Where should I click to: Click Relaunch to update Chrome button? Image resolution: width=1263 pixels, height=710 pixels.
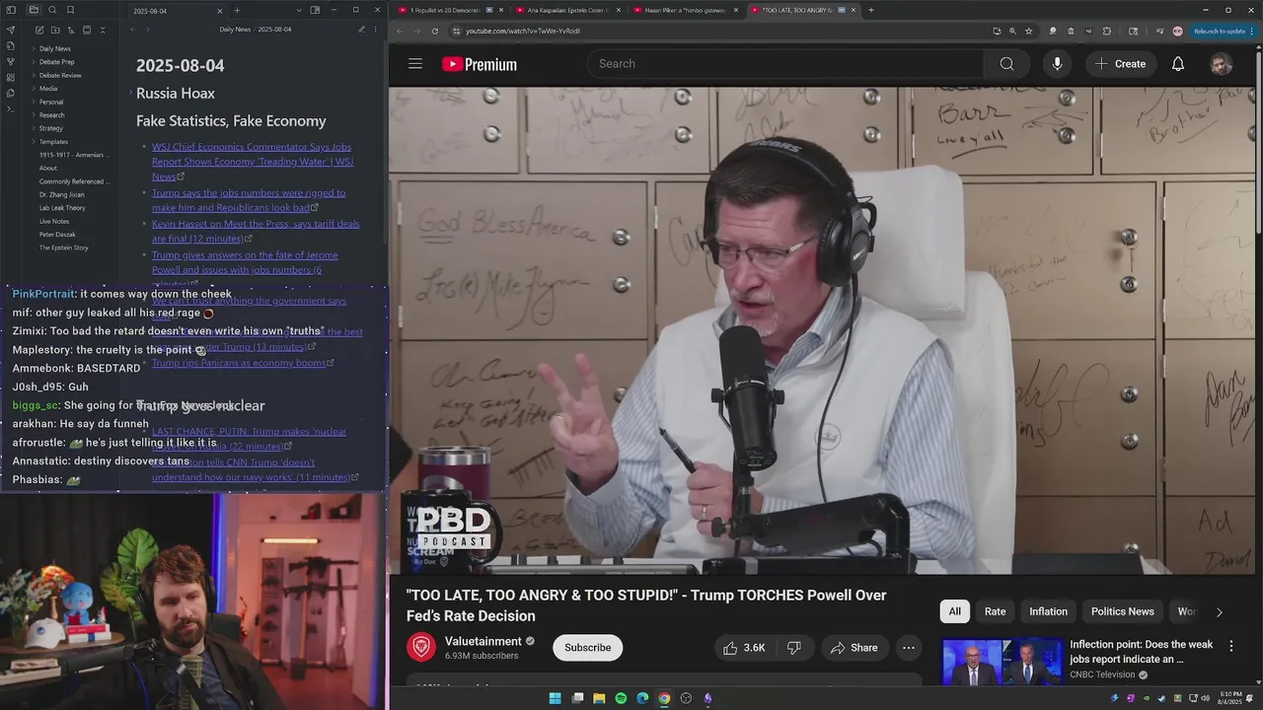point(1219,31)
